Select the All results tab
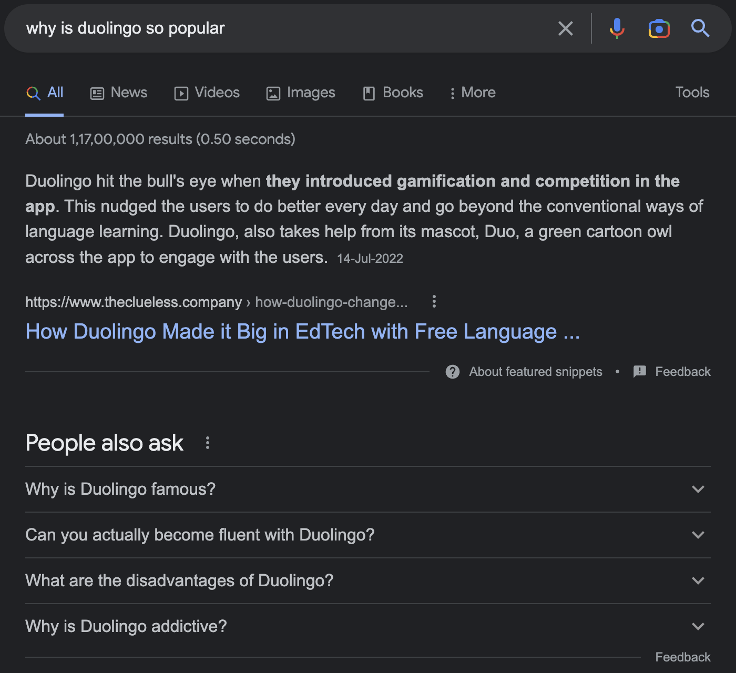The width and height of the screenshot is (736, 673). coord(45,93)
